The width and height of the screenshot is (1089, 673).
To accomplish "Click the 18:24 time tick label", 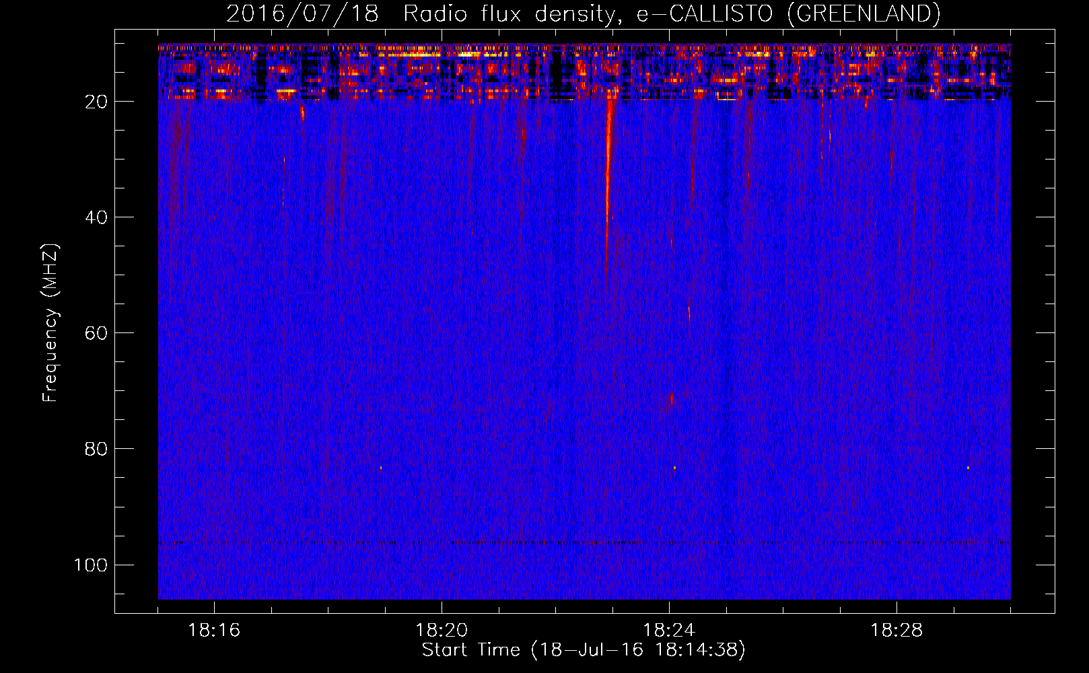I will [669, 631].
